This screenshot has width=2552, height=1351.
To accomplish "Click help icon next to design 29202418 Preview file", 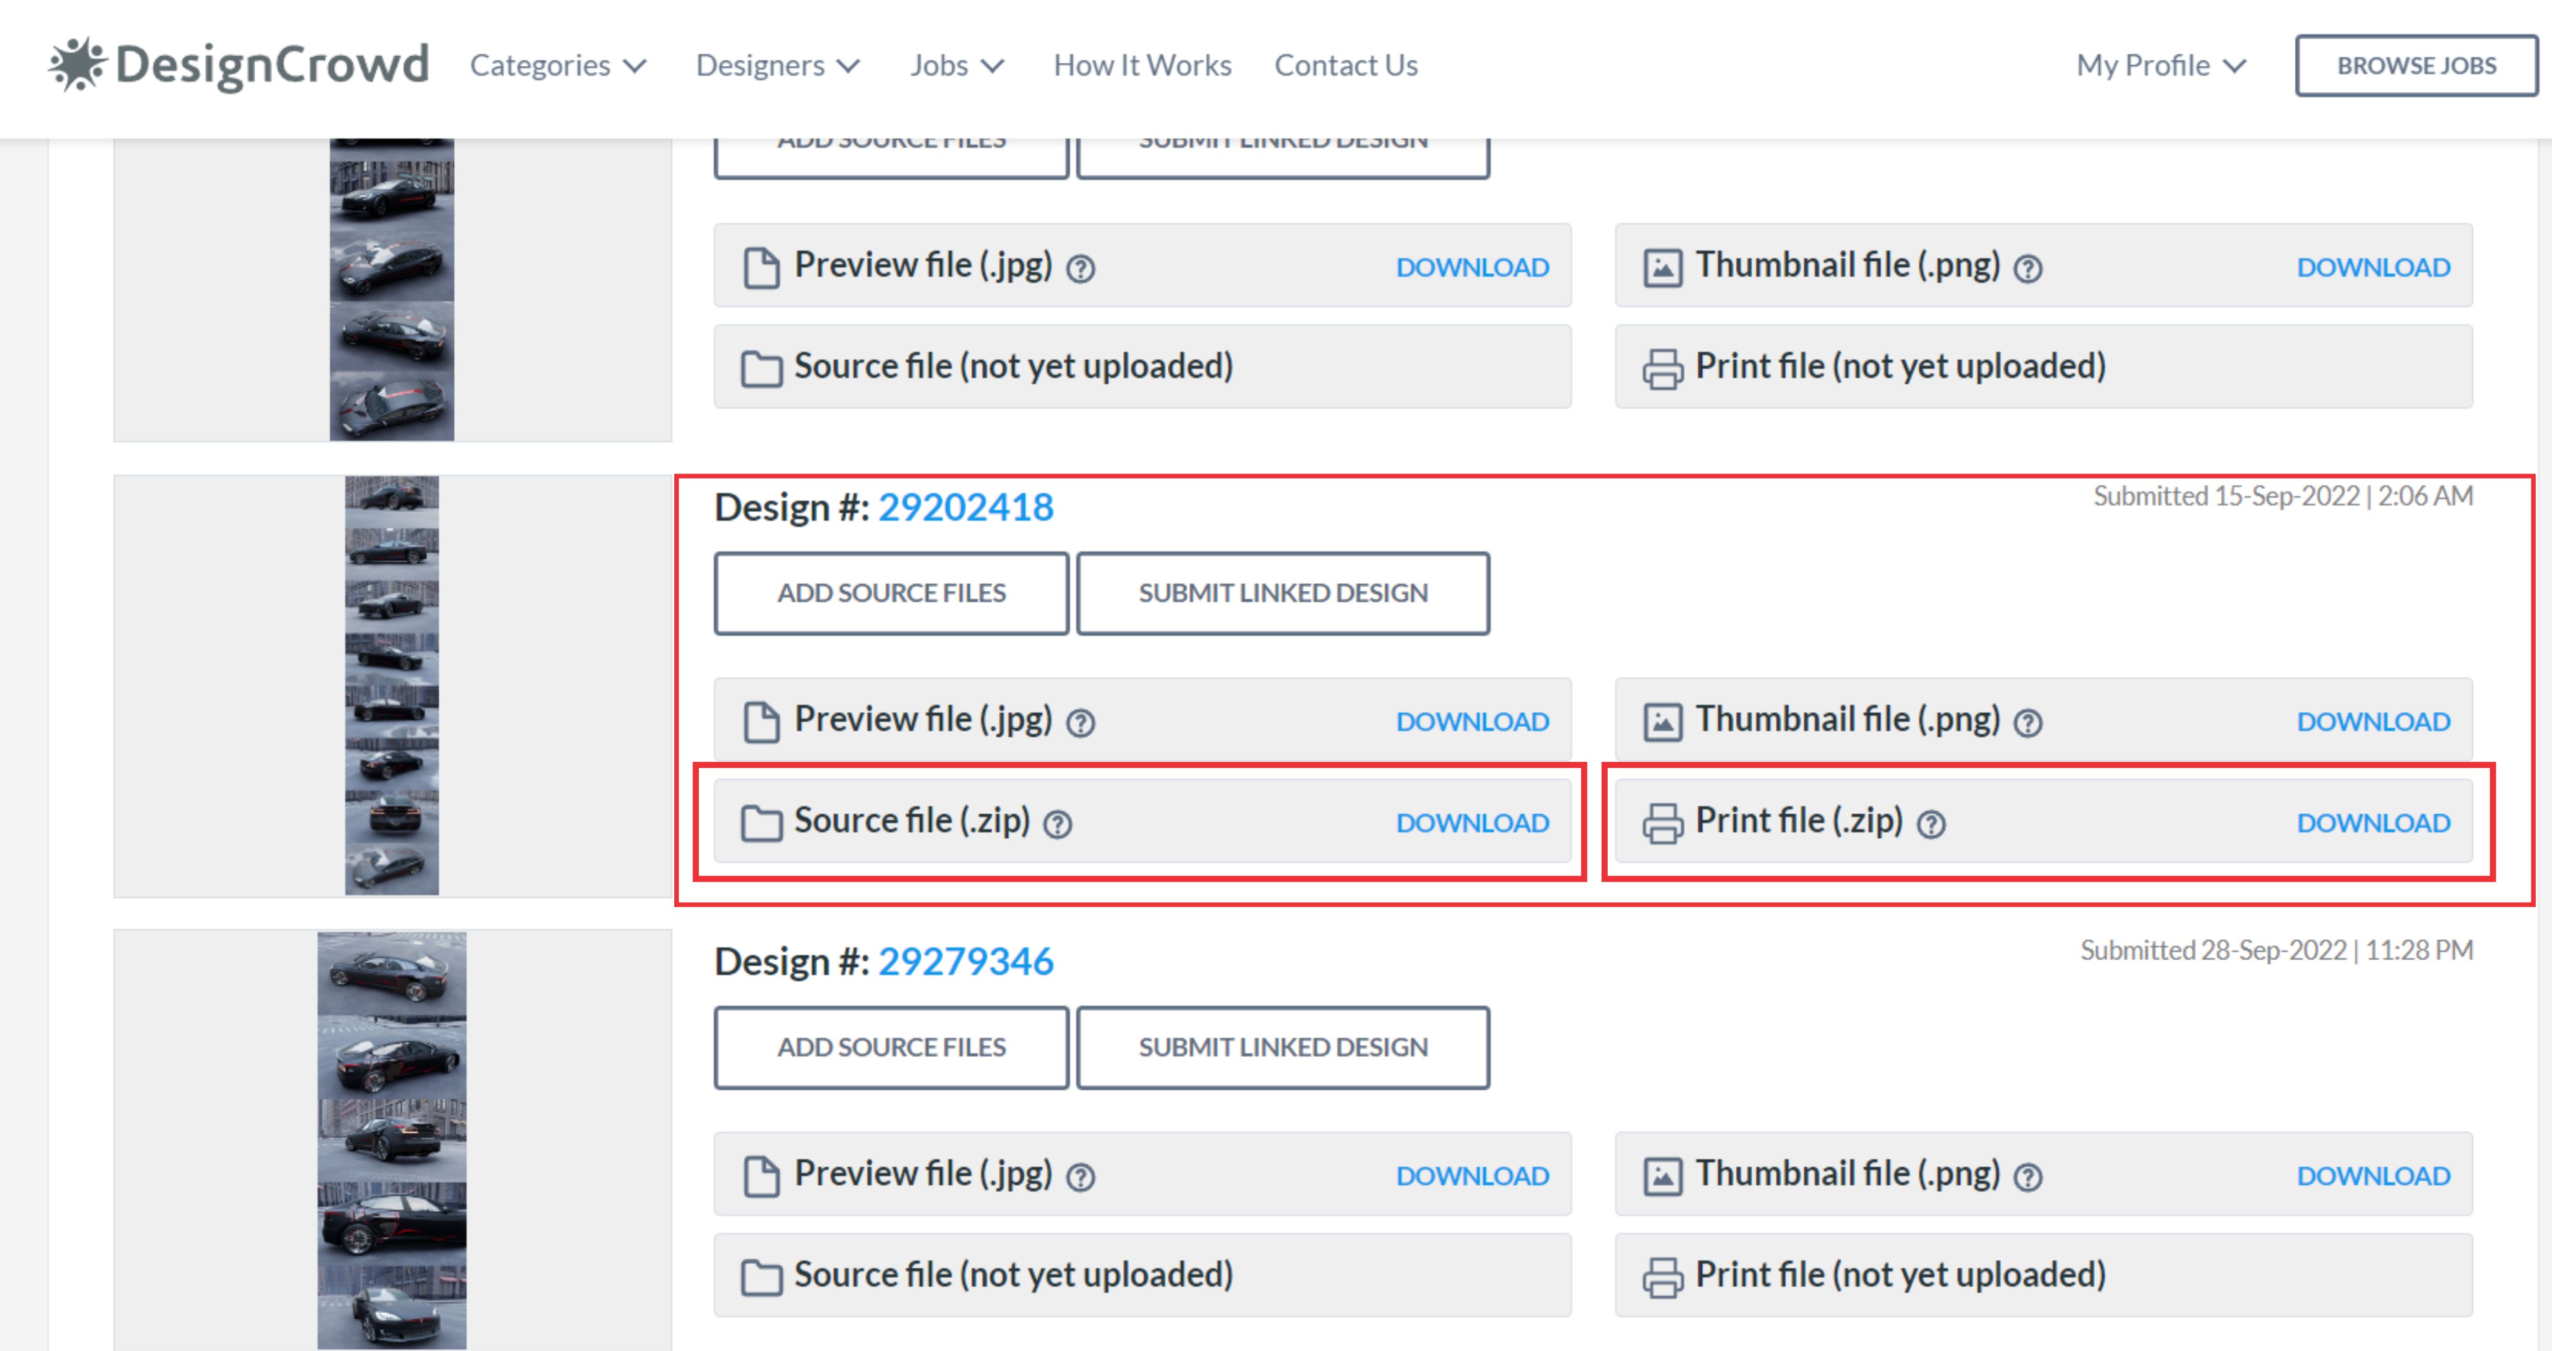I will tap(1080, 723).
